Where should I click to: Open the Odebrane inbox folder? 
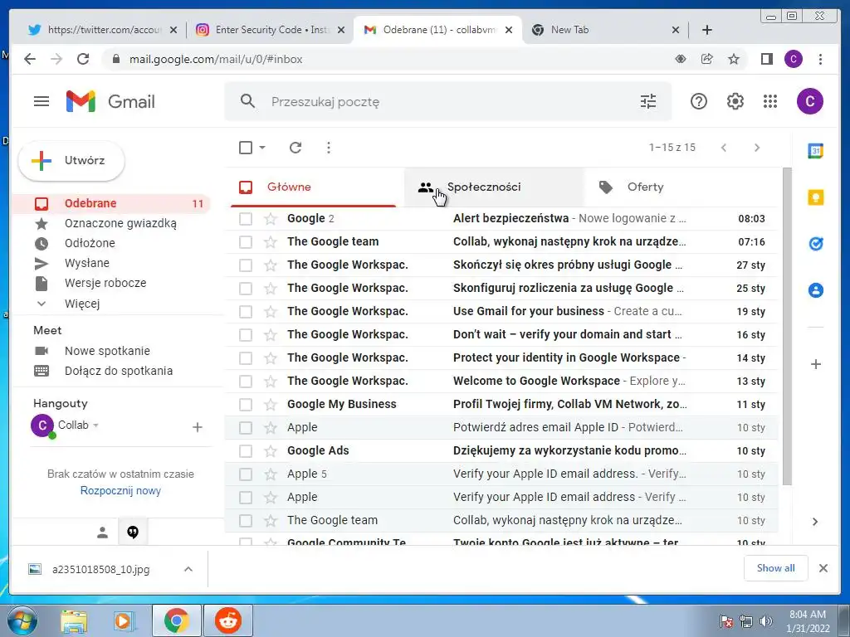pos(111,204)
